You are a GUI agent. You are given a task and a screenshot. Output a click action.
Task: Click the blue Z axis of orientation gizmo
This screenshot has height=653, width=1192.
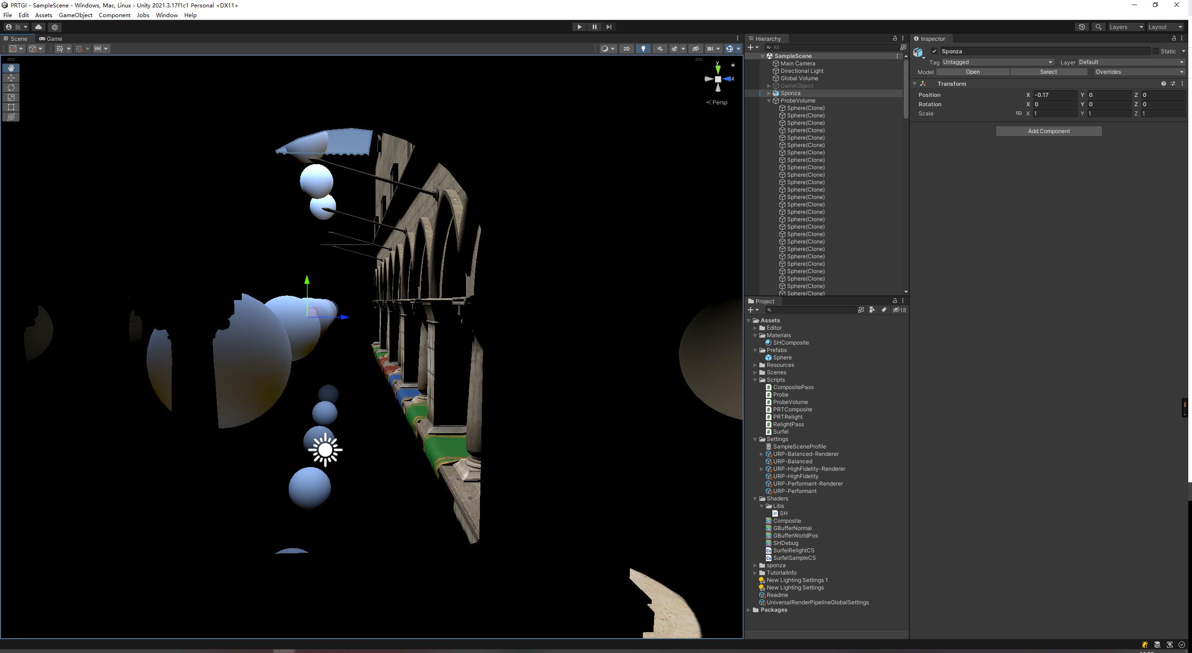click(x=728, y=79)
